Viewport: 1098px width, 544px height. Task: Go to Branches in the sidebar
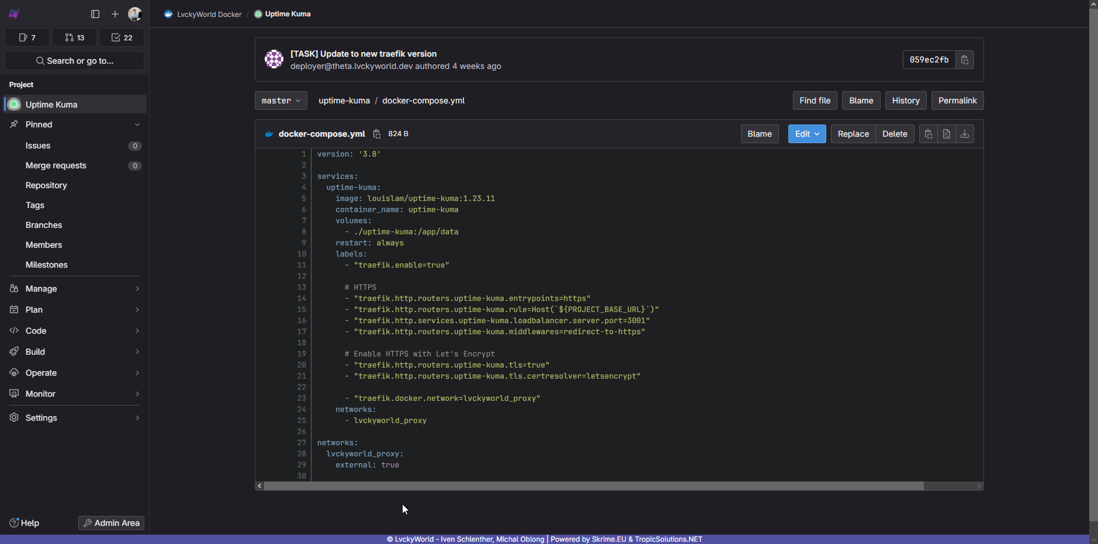44,225
